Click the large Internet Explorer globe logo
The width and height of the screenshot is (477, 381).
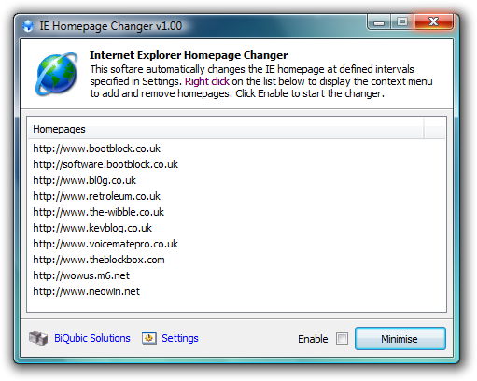pyautogui.click(x=56, y=74)
